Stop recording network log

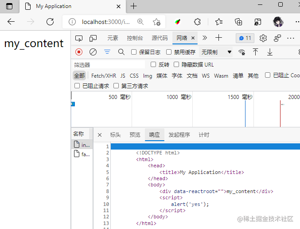pos(79,52)
